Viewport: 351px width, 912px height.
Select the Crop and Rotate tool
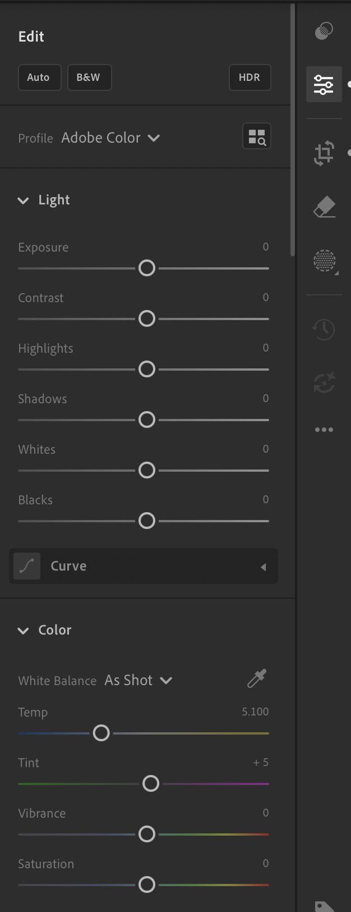324,153
